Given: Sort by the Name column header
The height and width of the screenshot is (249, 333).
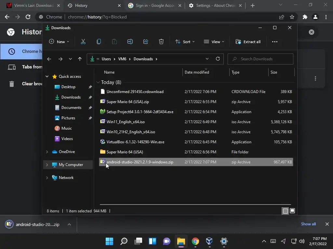Looking at the screenshot, I should pyautogui.click(x=109, y=72).
